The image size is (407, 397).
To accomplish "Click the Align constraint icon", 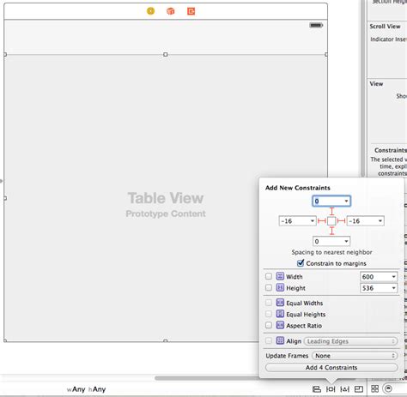I will 280,340.
